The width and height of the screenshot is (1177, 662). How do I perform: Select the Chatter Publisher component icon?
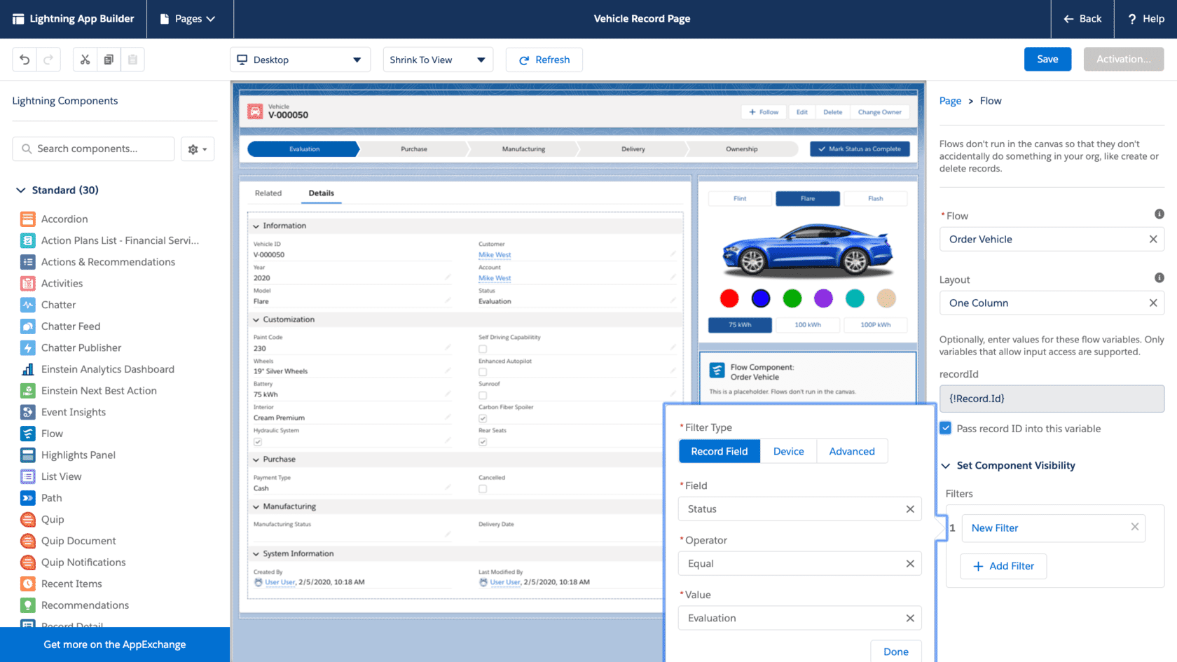coord(28,347)
